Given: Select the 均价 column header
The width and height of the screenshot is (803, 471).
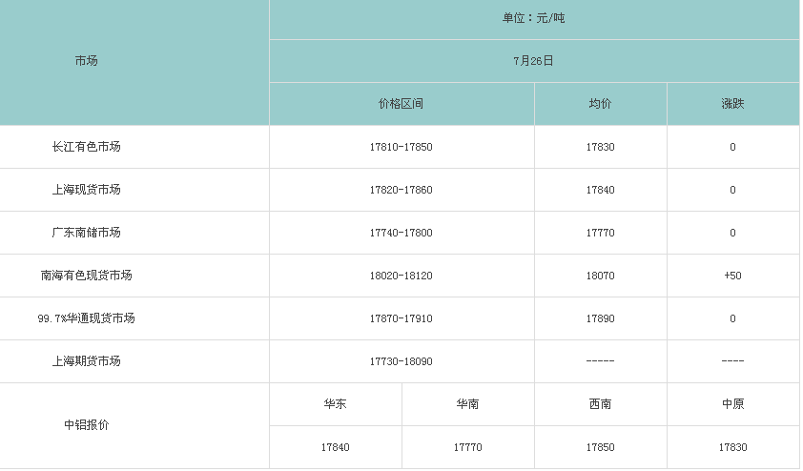Looking at the screenshot, I should [600, 104].
